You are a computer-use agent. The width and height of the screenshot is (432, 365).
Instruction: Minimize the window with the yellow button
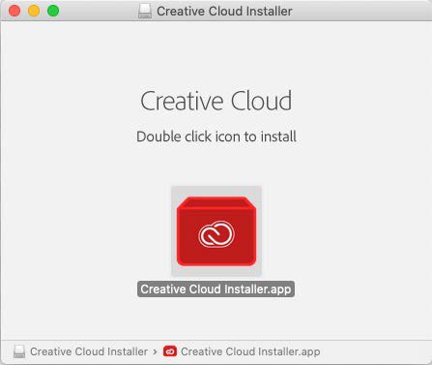tap(34, 11)
